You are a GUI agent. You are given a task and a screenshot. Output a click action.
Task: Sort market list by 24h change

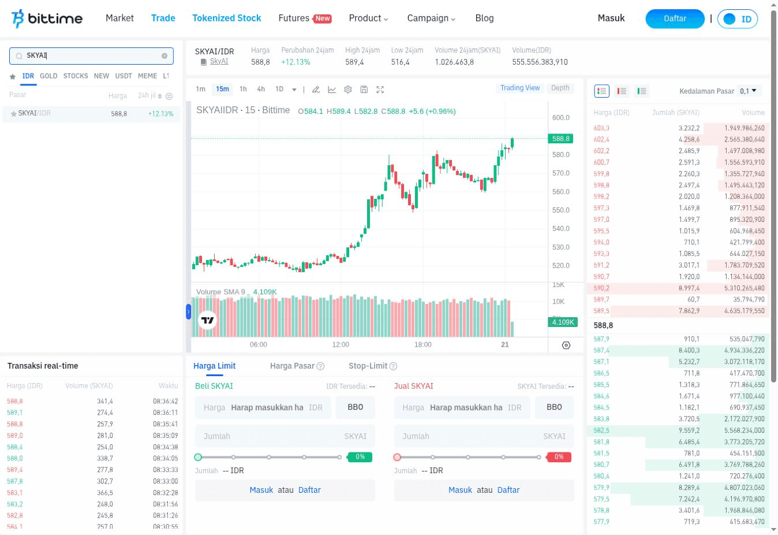pos(150,95)
